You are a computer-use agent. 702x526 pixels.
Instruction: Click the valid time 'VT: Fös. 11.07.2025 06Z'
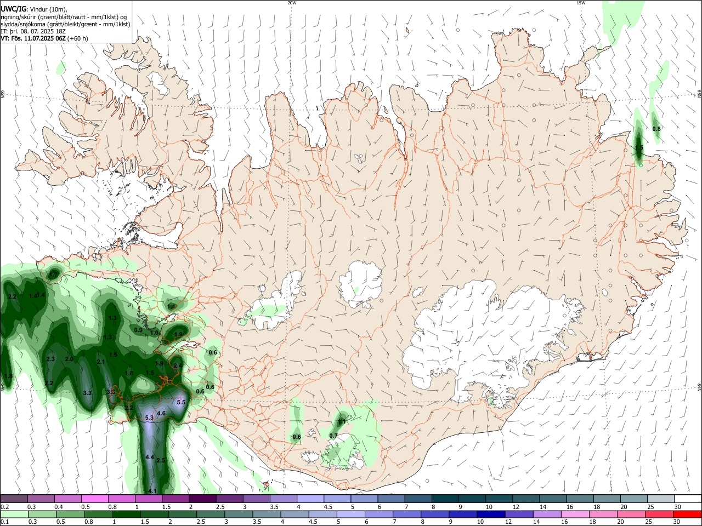[x=33, y=38]
